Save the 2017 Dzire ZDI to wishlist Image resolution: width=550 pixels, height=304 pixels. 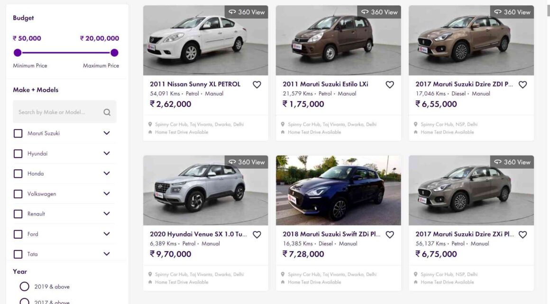[522, 85]
